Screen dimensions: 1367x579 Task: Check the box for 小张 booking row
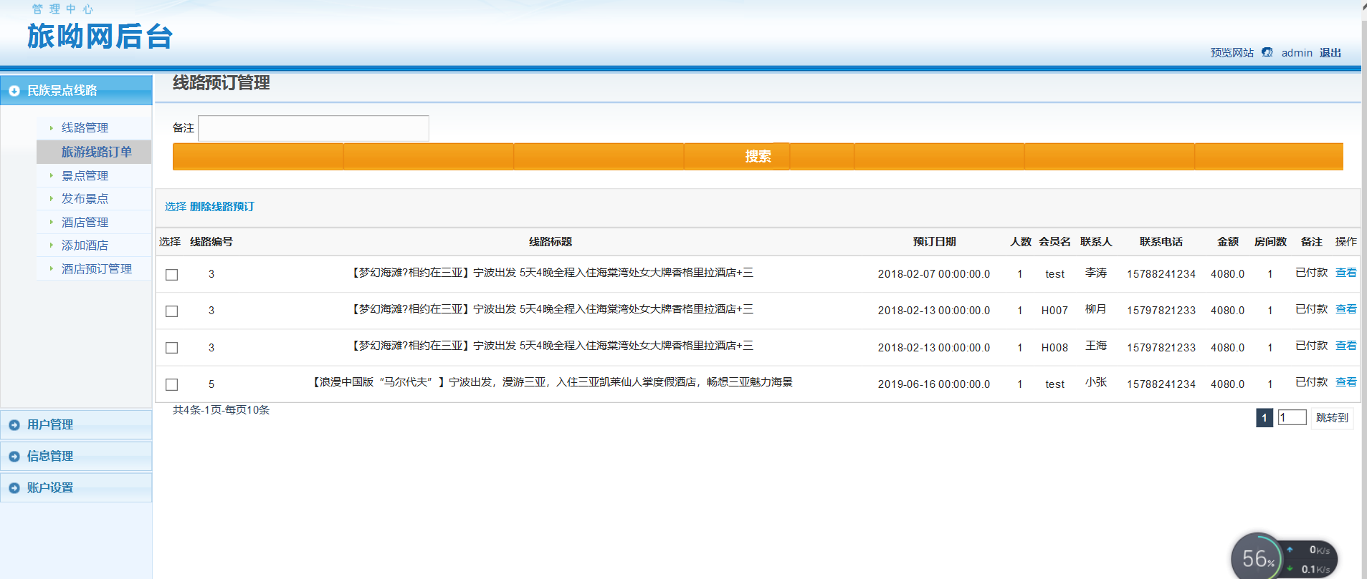(172, 385)
